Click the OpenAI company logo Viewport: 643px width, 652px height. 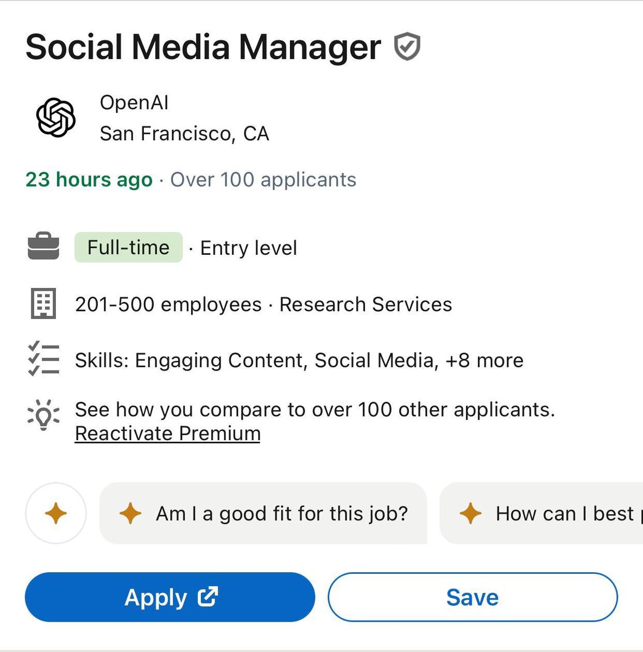pos(55,117)
